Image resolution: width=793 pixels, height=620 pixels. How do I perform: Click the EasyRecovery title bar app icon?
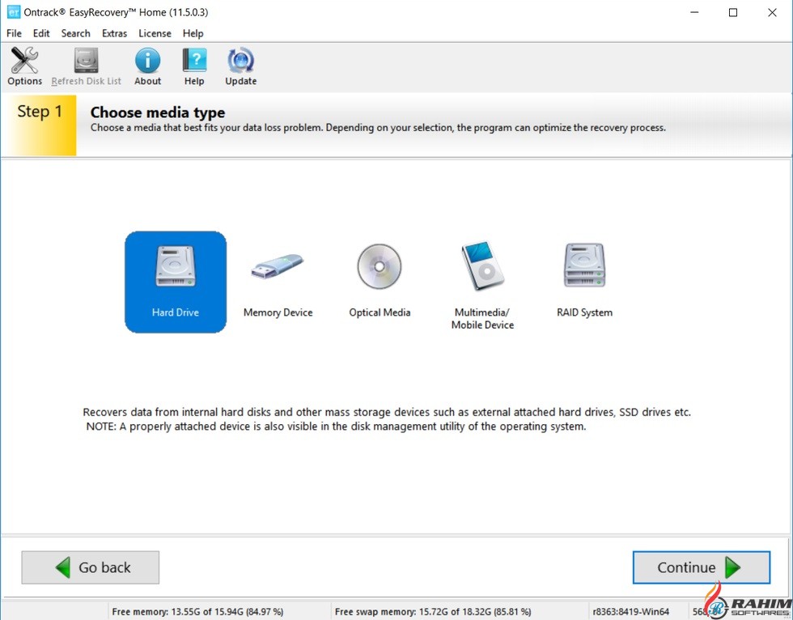13,12
